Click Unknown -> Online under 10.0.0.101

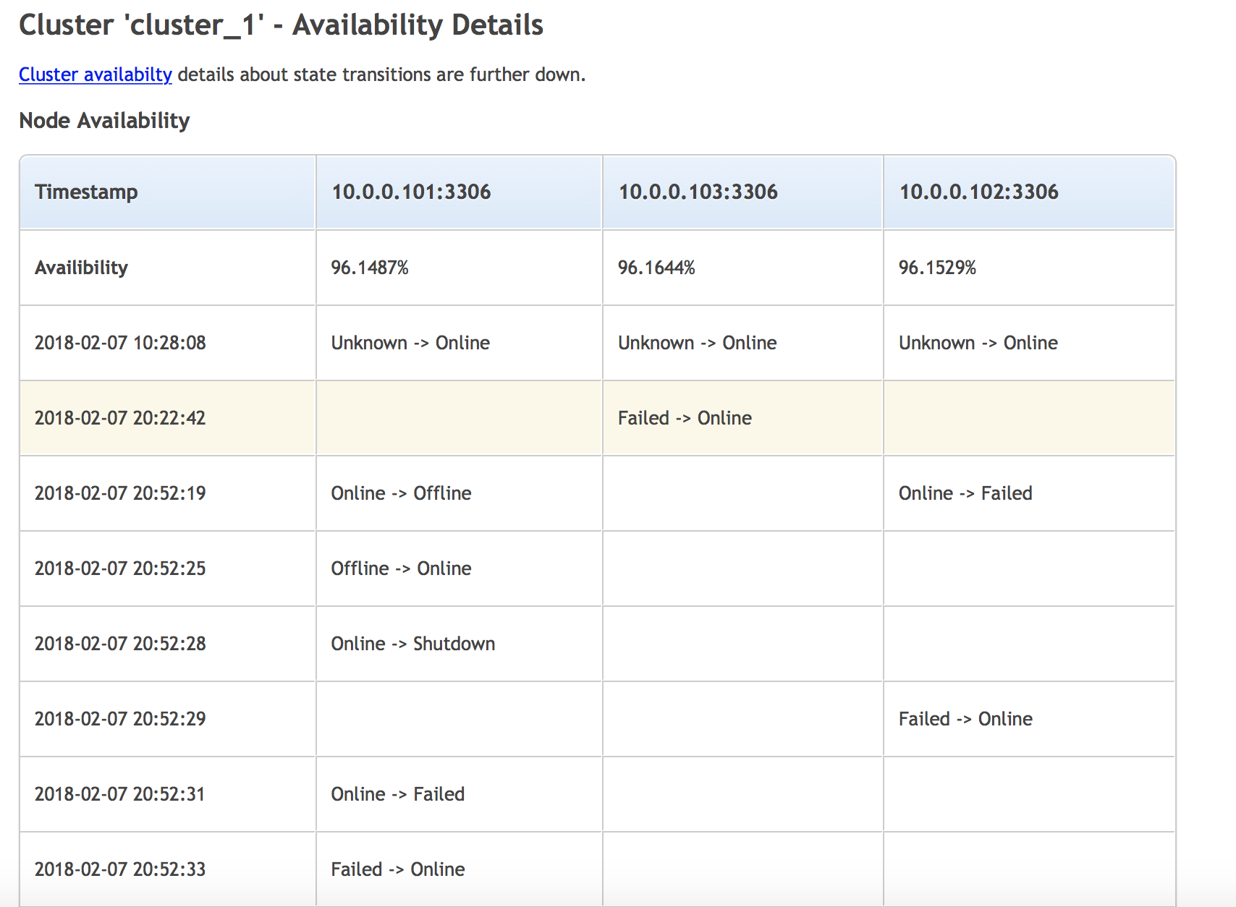point(410,343)
